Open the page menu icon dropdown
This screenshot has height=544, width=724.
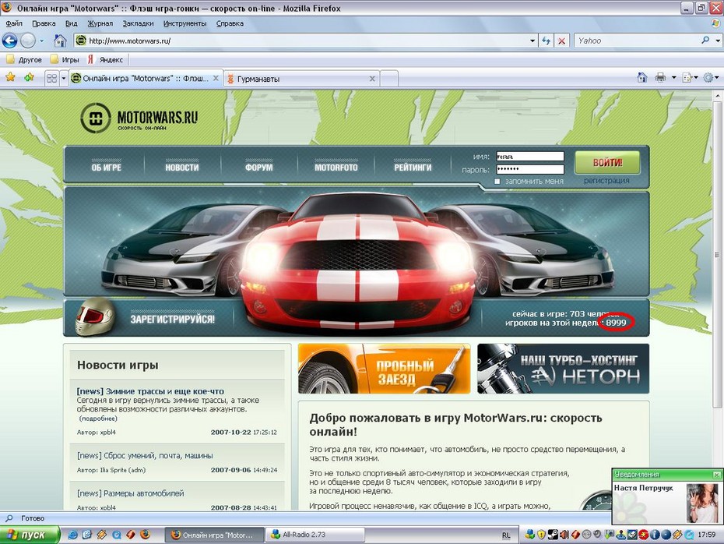[x=690, y=78]
